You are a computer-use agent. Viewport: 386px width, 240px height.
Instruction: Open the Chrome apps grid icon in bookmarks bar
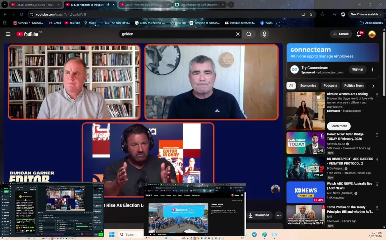(4, 23)
